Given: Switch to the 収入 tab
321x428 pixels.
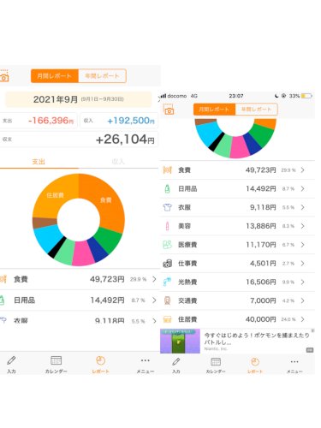Looking at the screenshot, I should pyautogui.click(x=118, y=162).
